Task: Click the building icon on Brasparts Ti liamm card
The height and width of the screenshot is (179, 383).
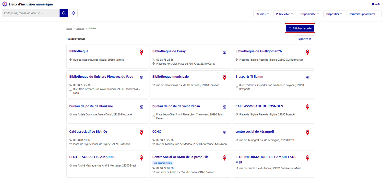Action: click(x=307, y=78)
